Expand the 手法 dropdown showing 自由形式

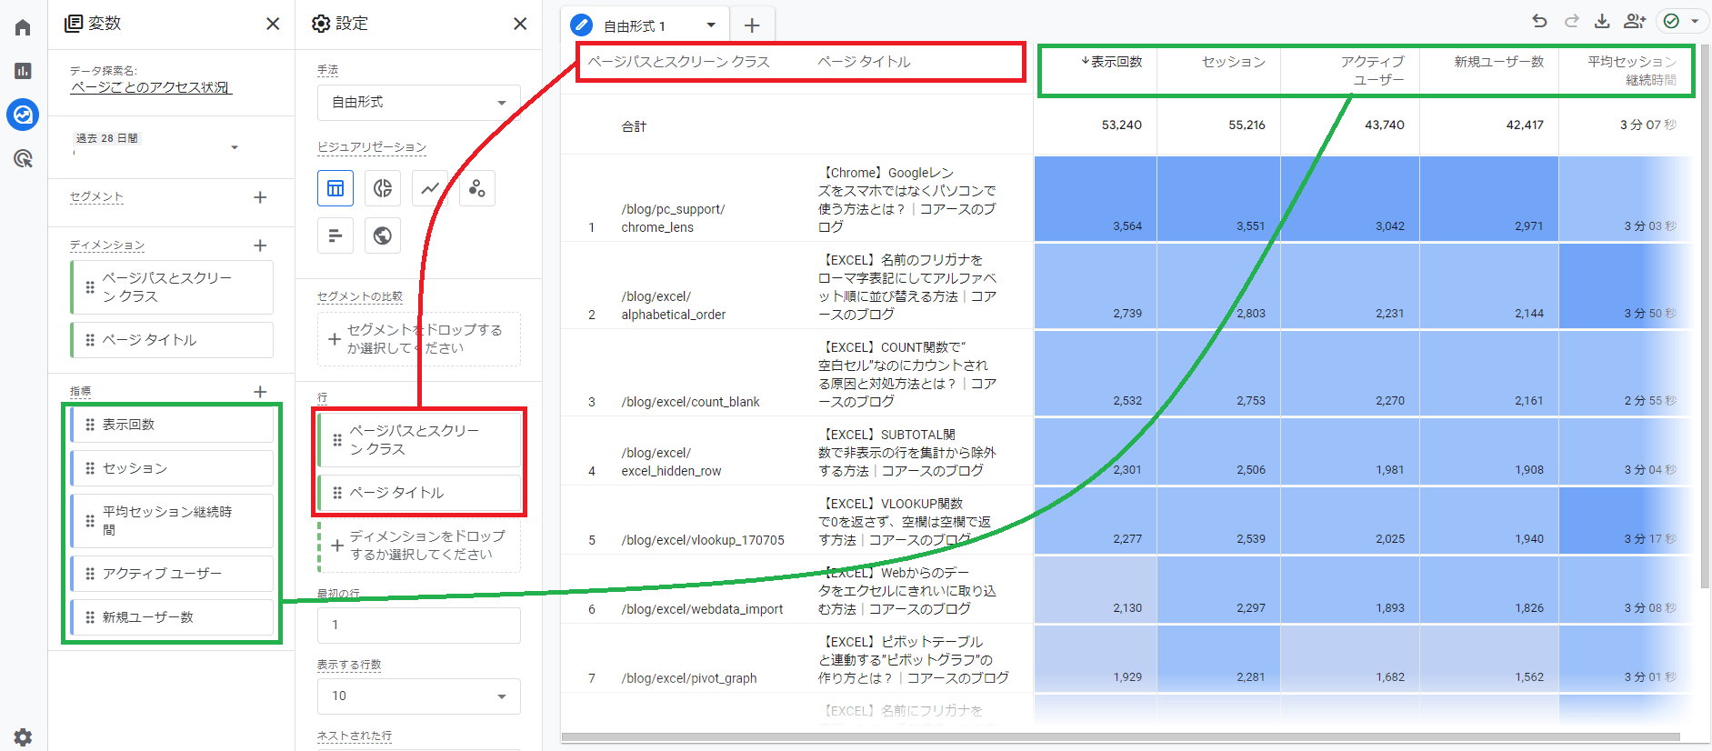click(x=418, y=103)
